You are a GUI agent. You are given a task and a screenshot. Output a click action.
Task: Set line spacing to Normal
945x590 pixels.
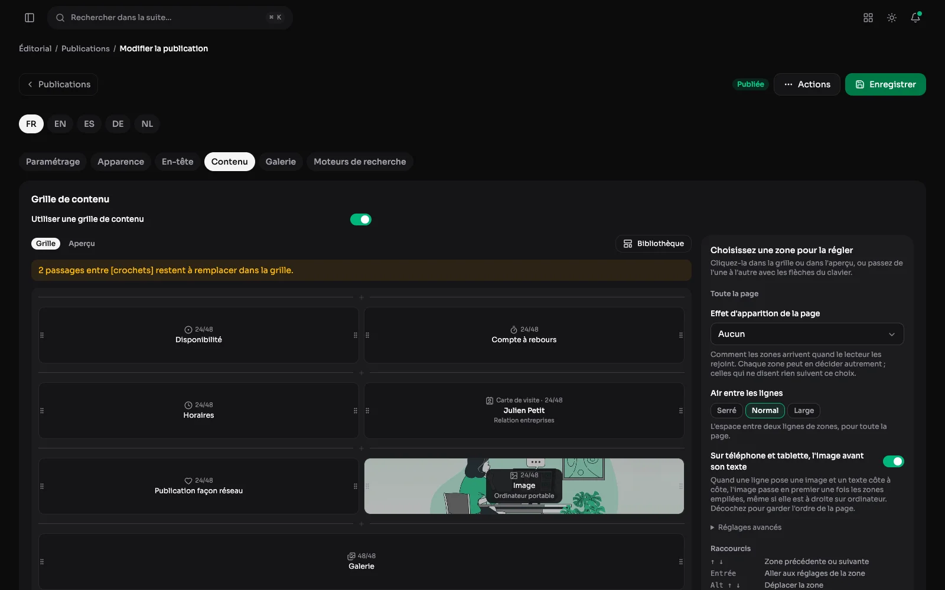765,411
